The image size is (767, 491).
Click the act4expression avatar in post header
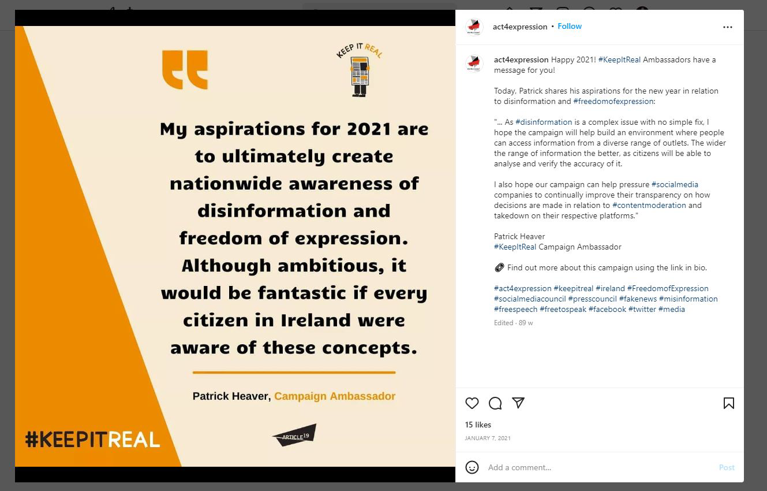(x=474, y=27)
